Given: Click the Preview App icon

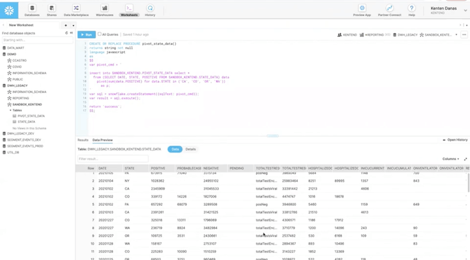Looking at the screenshot, I should click(x=362, y=7).
